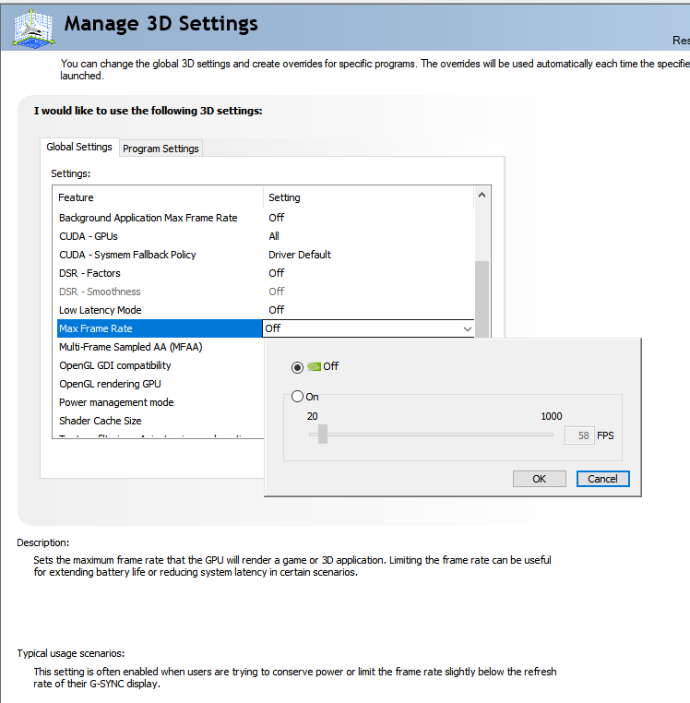Switch to the Program Settings tab

tap(161, 149)
